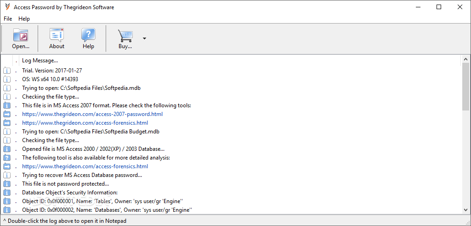
Task: Expand the dropdown arrow next to Buy
Action: pyautogui.click(x=144, y=39)
